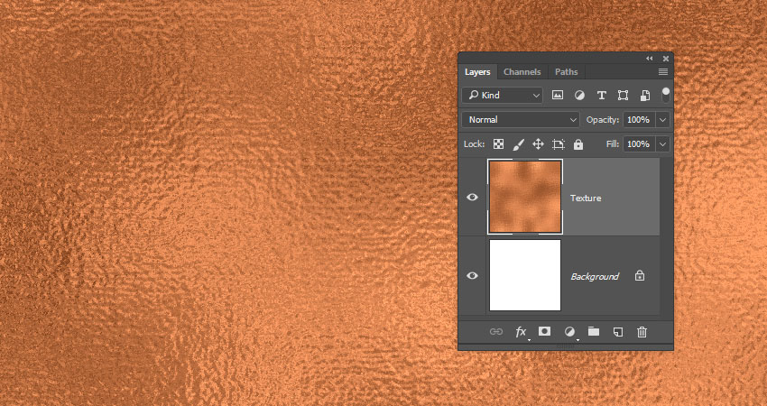Lock transparent pixels icon

coord(498,144)
